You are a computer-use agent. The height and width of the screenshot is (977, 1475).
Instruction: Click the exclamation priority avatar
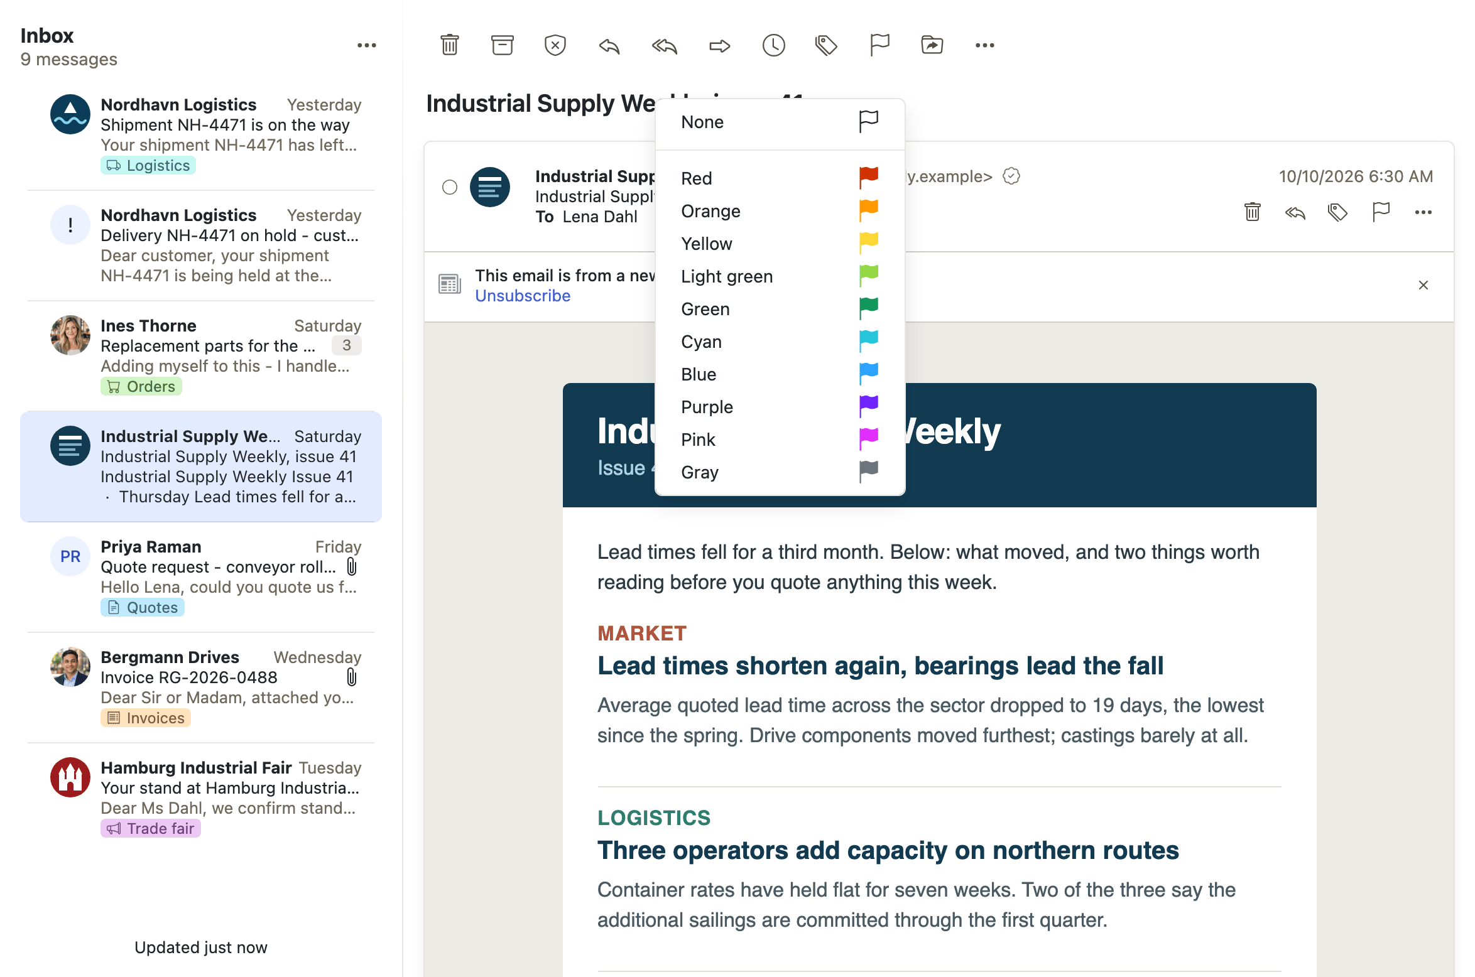click(x=70, y=225)
